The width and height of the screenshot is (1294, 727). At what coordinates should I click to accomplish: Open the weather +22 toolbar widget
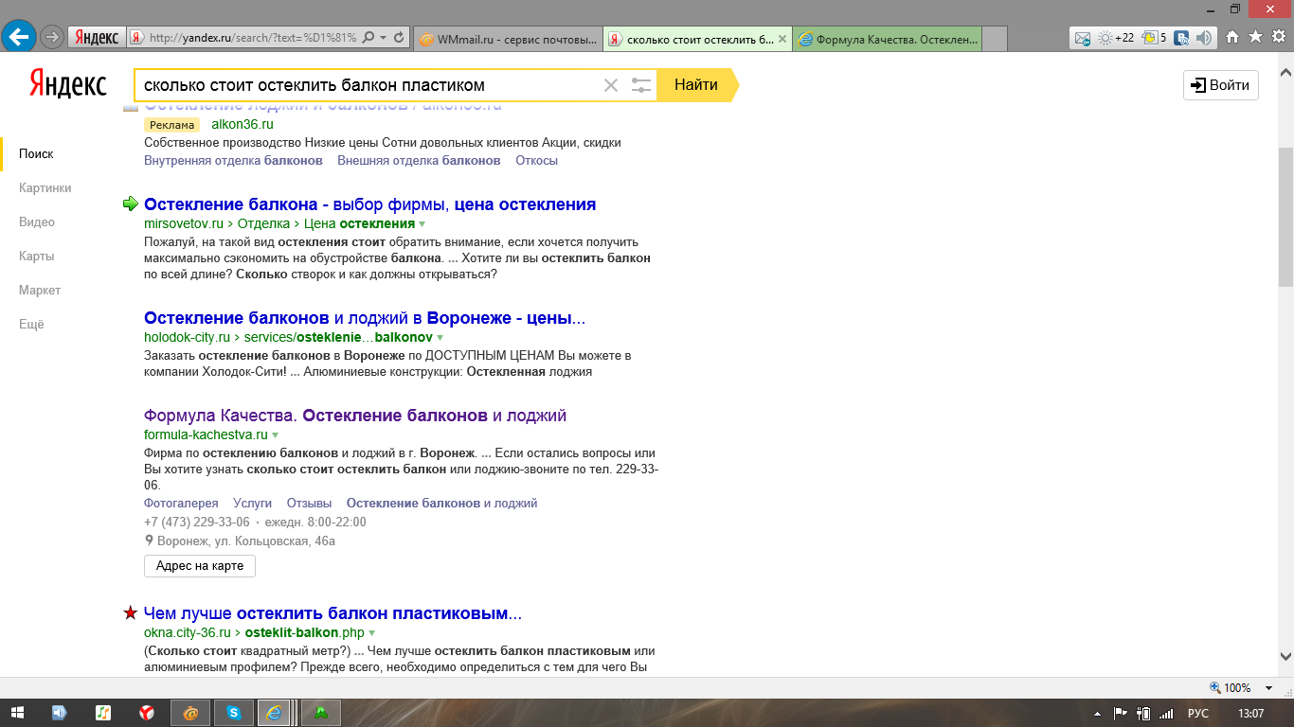(x=1115, y=39)
